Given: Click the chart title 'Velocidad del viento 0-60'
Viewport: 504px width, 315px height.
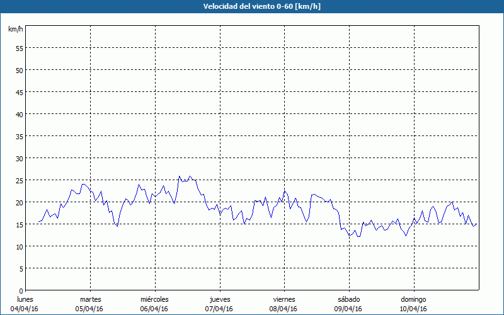Looking at the screenshot, I should 251,6.
